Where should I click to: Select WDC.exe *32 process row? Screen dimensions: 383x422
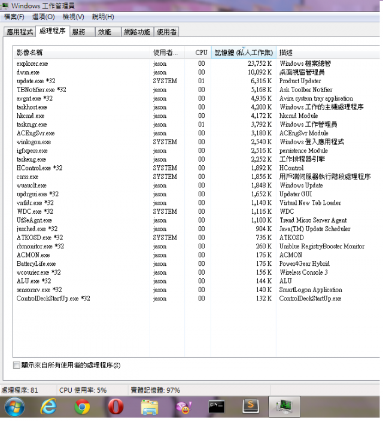coord(196,211)
